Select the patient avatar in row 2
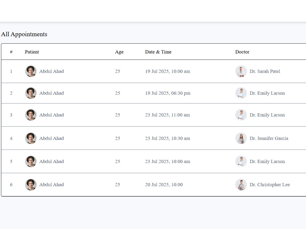Image resolution: width=306 pixels, height=229 pixels. [31, 93]
